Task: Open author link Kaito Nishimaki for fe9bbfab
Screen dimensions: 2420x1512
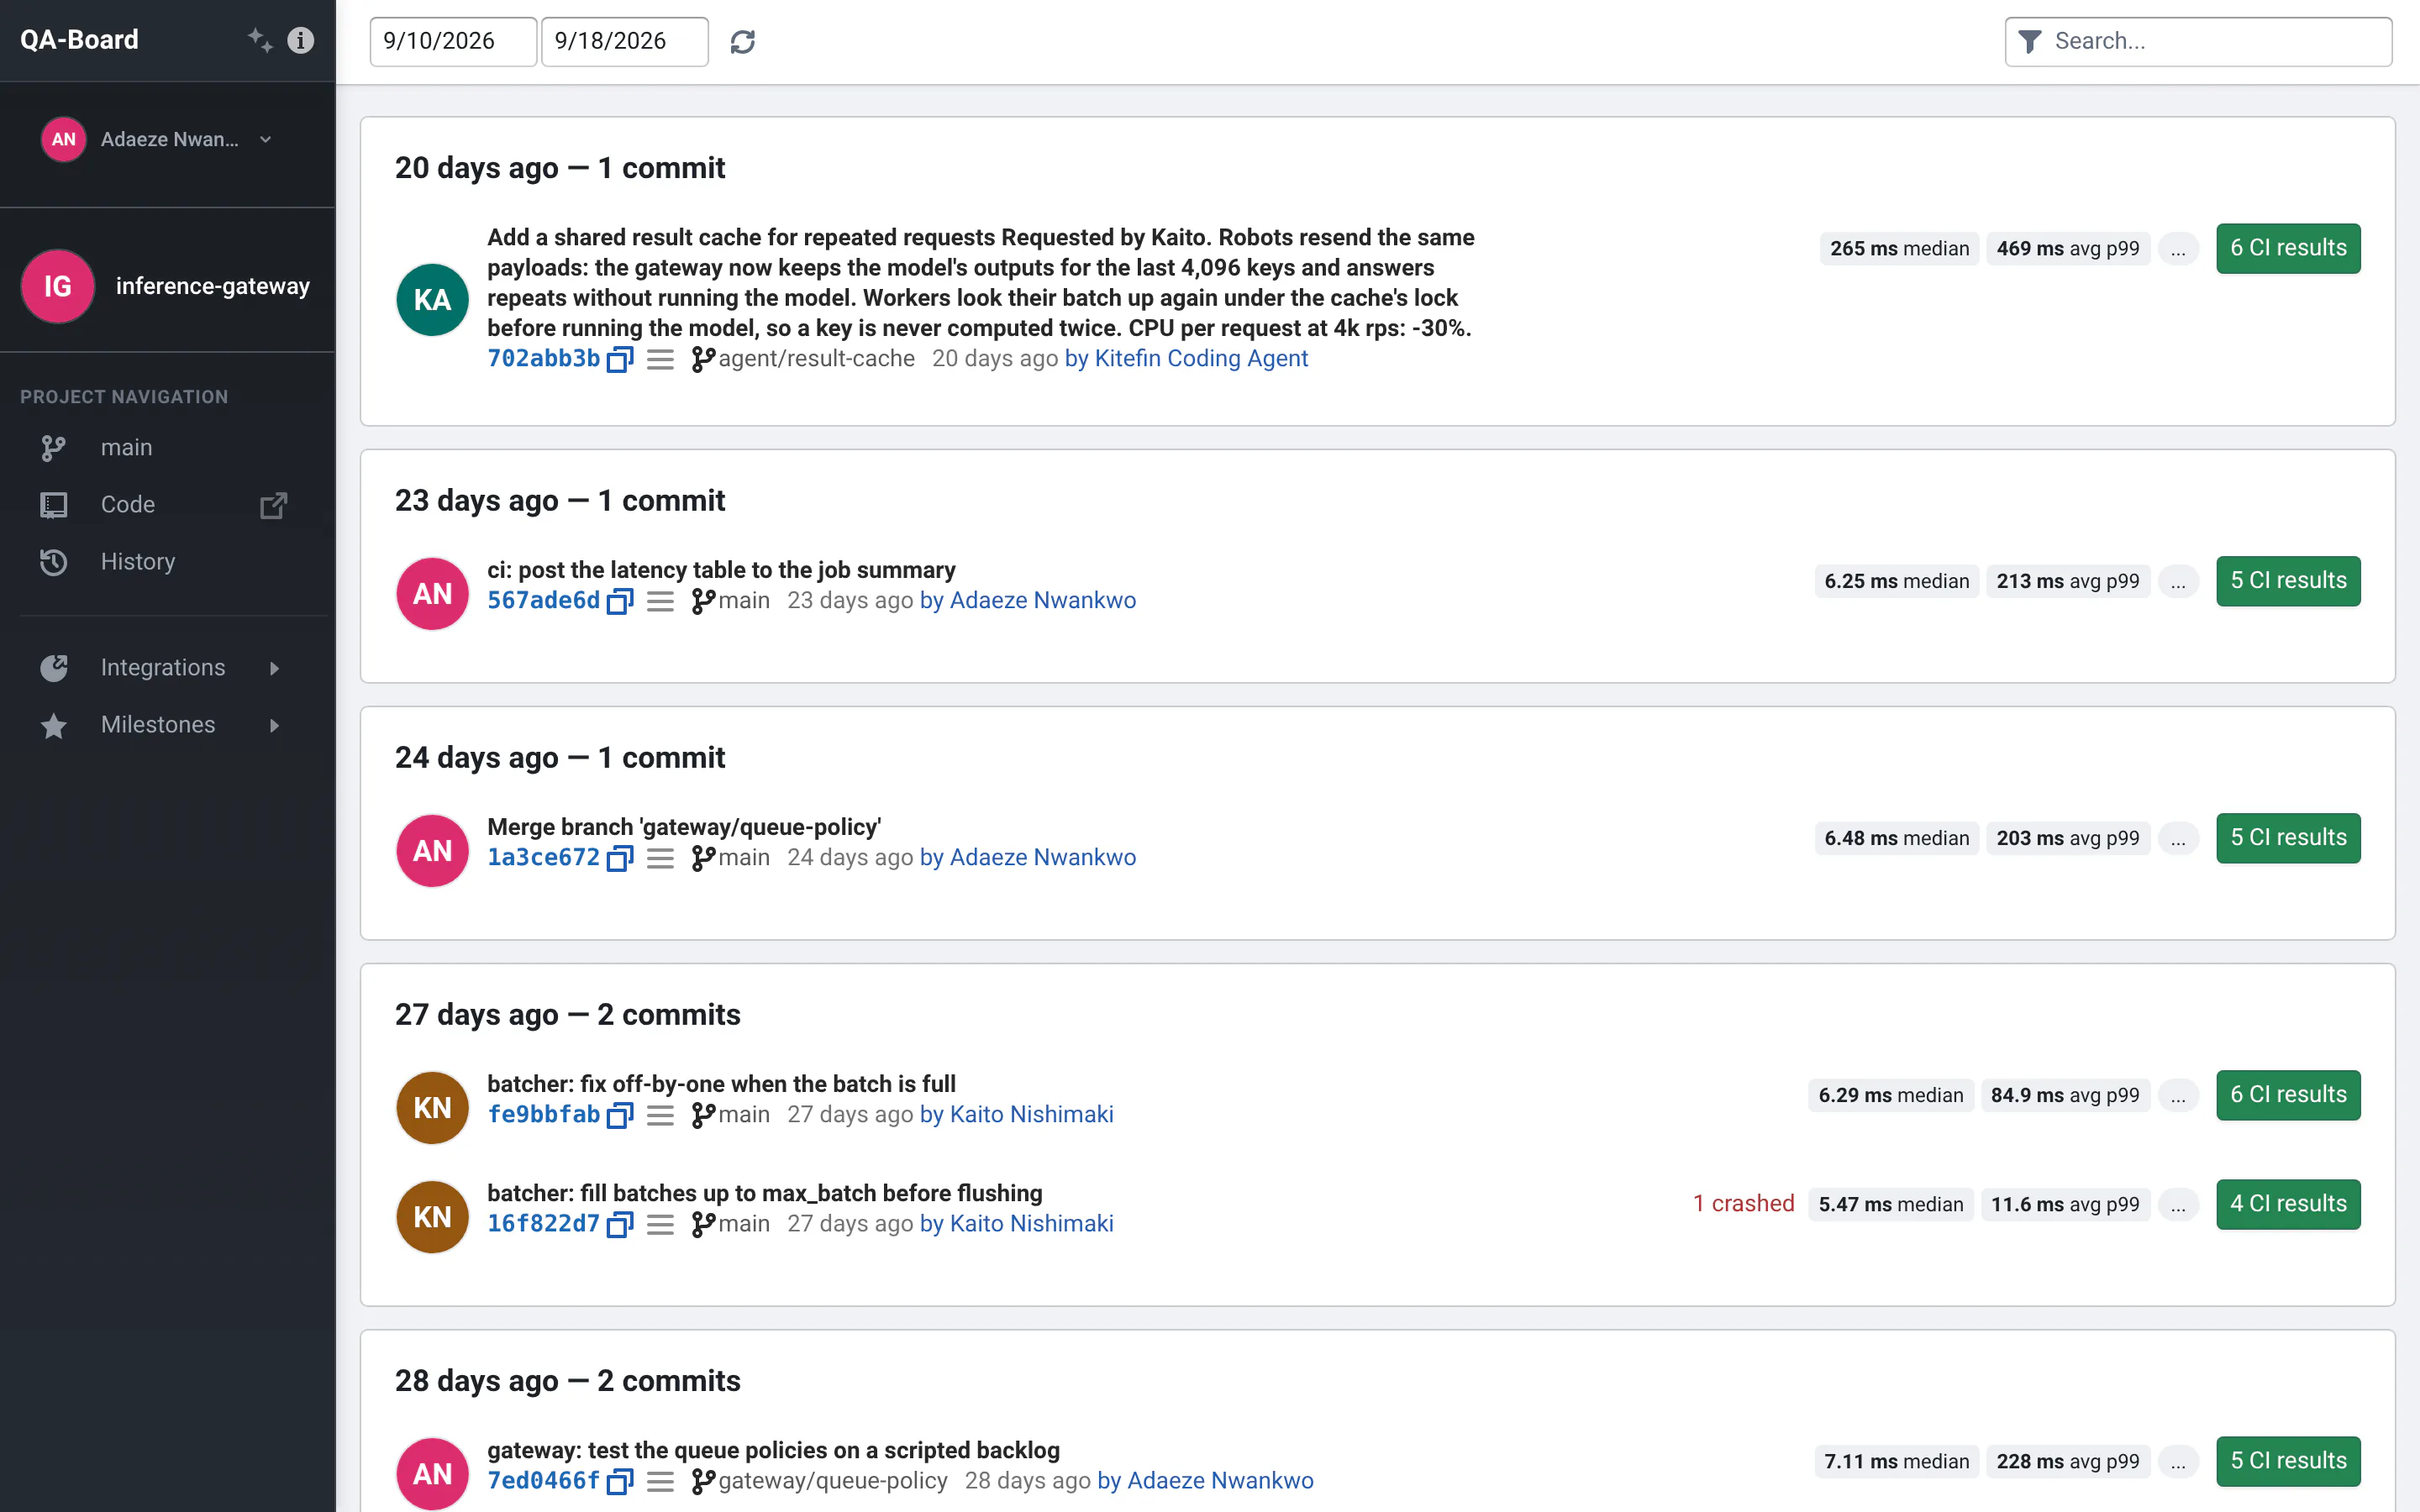Action: tap(1016, 1115)
